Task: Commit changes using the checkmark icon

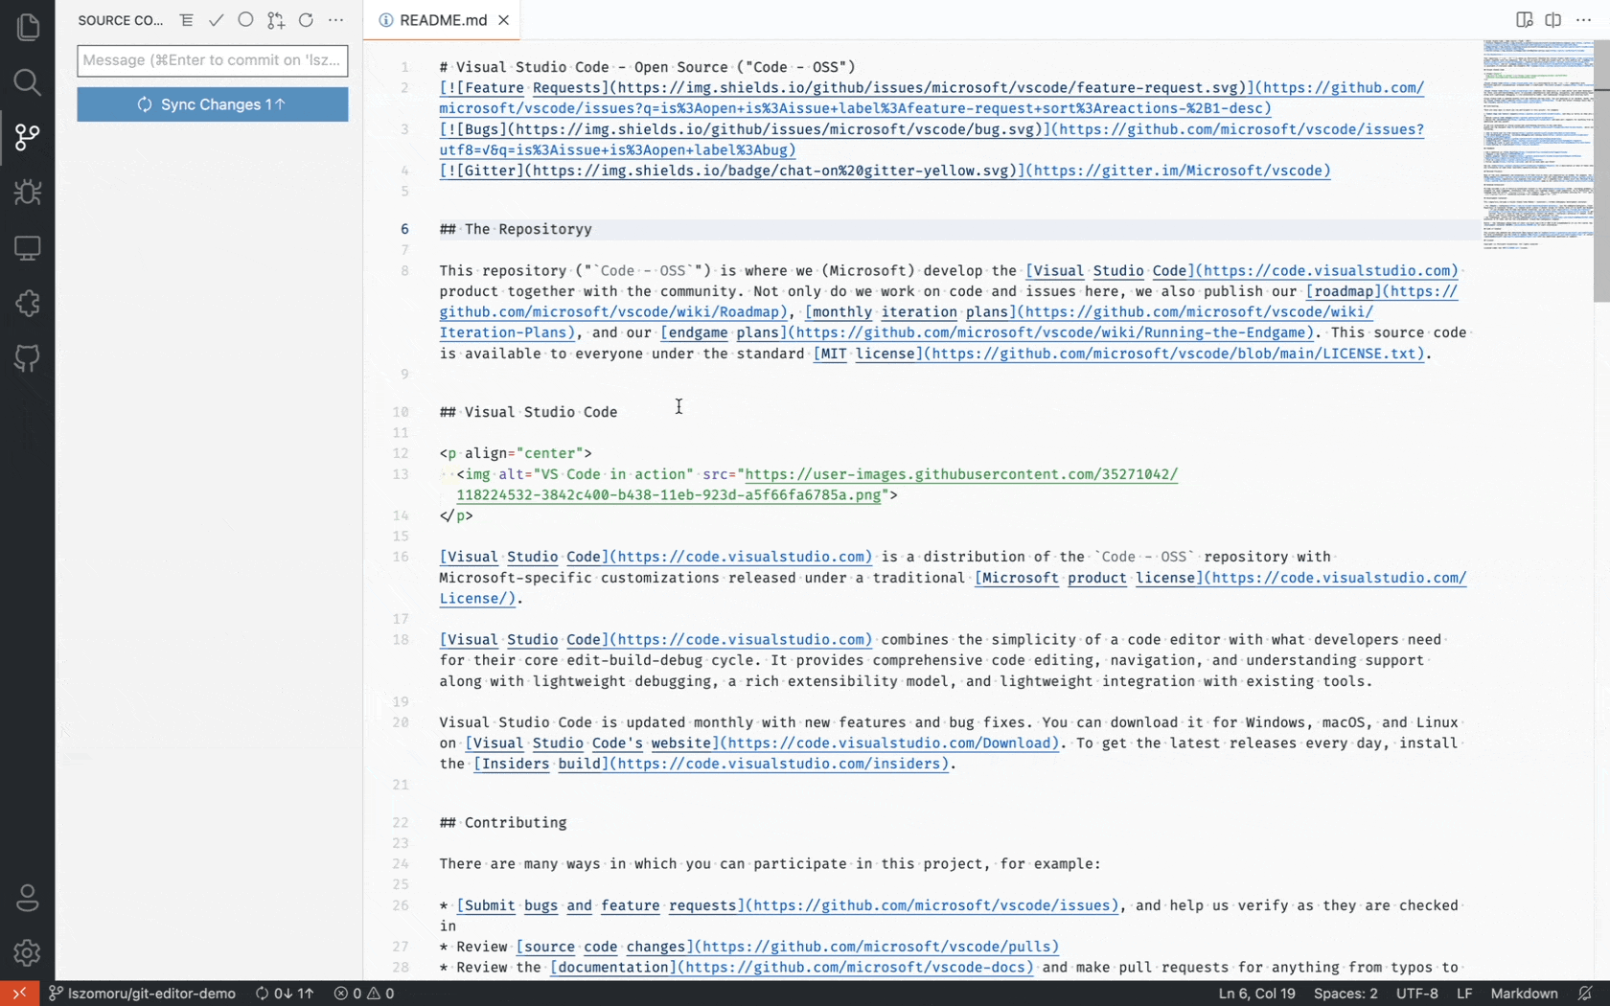Action: click(216, 19)
